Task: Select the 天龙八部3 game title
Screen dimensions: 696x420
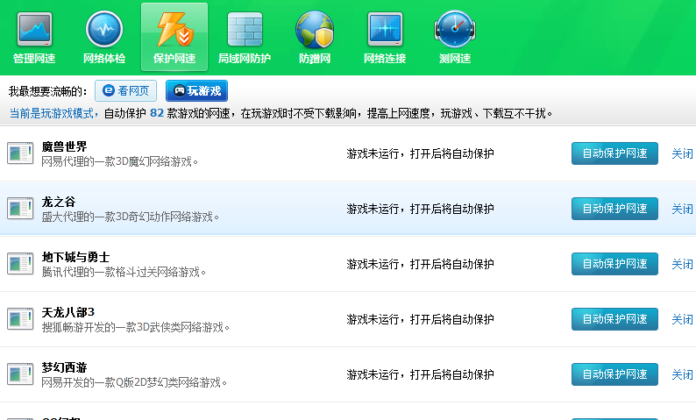Action: coord(67,312)
